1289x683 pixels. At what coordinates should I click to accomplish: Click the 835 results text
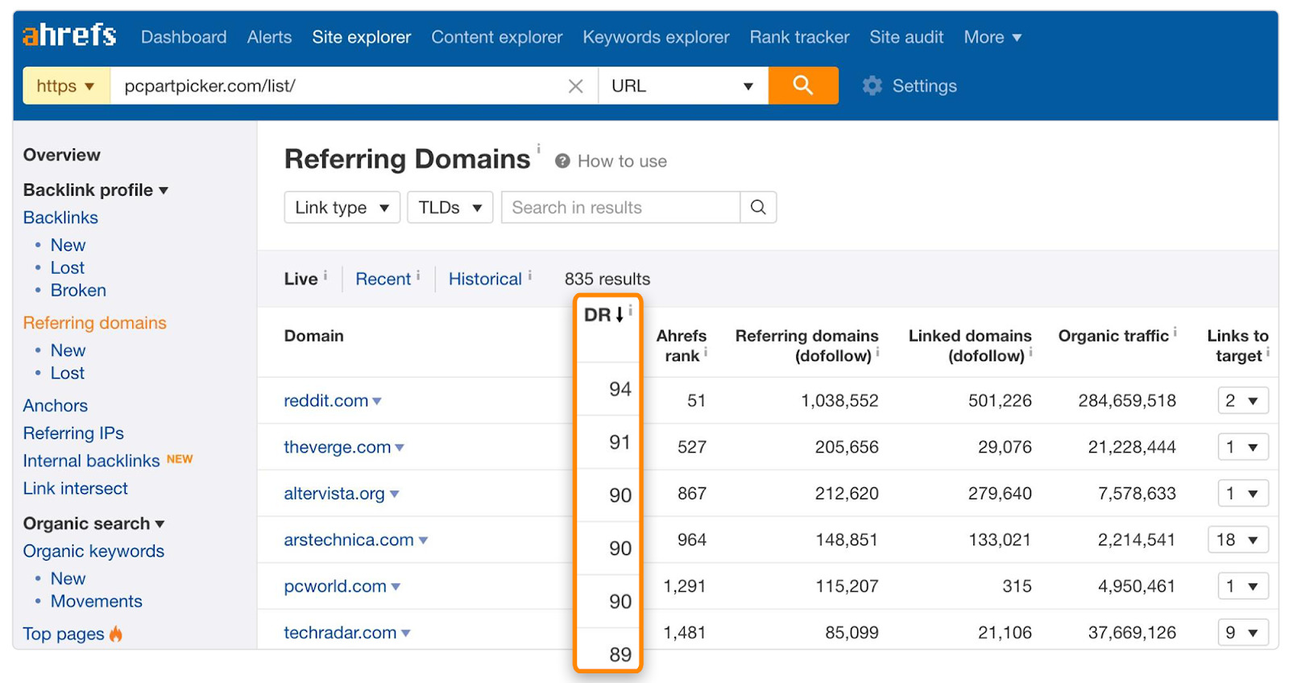pyautogui.click(x=607, y=279)
